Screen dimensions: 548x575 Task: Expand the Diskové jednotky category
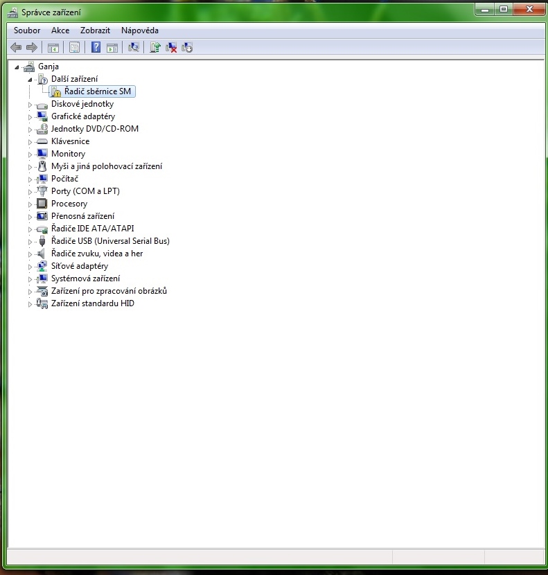[x=30, y=105]
